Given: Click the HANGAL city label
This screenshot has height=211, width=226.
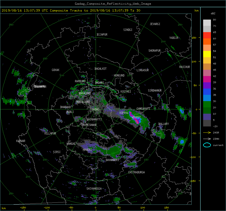Looking at the screenshot, I should 71,144.
